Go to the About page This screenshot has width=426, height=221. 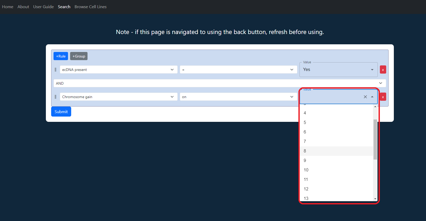23,7
